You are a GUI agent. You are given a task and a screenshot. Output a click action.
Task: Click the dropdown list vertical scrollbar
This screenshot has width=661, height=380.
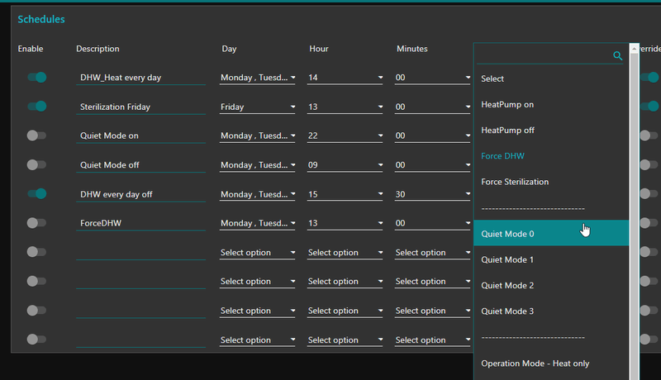[x=634, y=207]
